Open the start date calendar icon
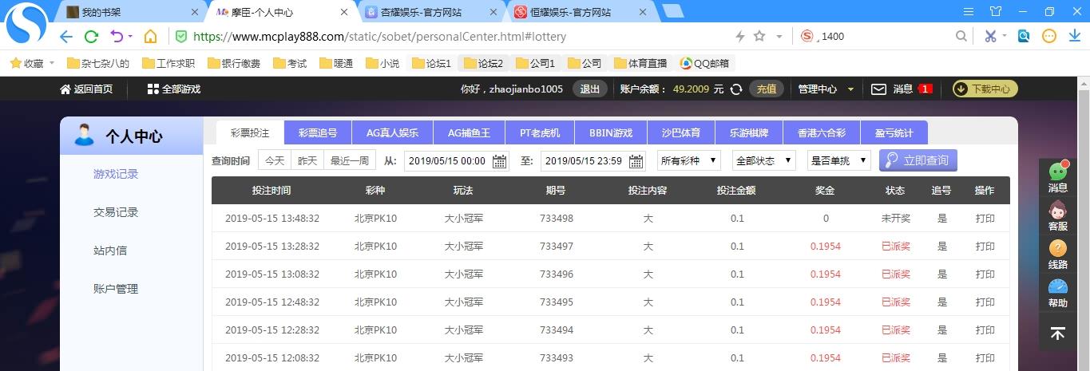This screenshot has width=1090, height=371. 500,161
